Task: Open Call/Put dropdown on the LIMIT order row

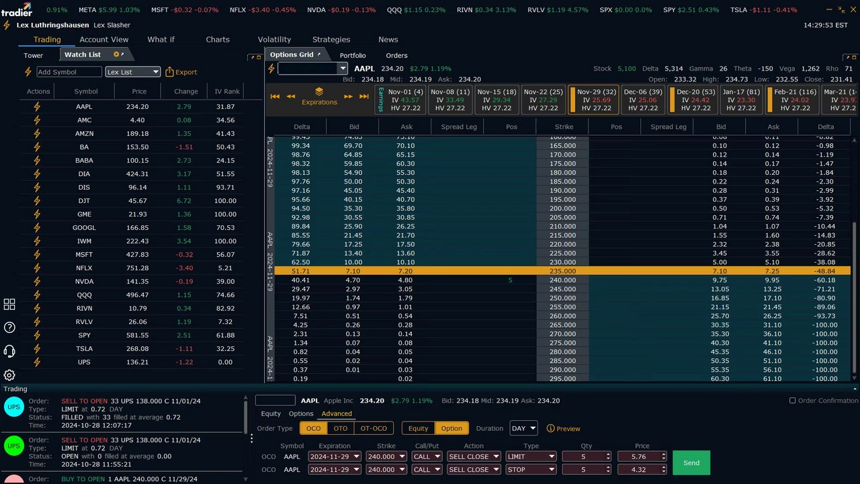Action: tap(427, 456)
